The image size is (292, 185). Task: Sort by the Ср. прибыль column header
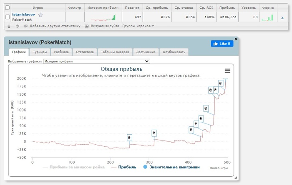coord(157,7)
